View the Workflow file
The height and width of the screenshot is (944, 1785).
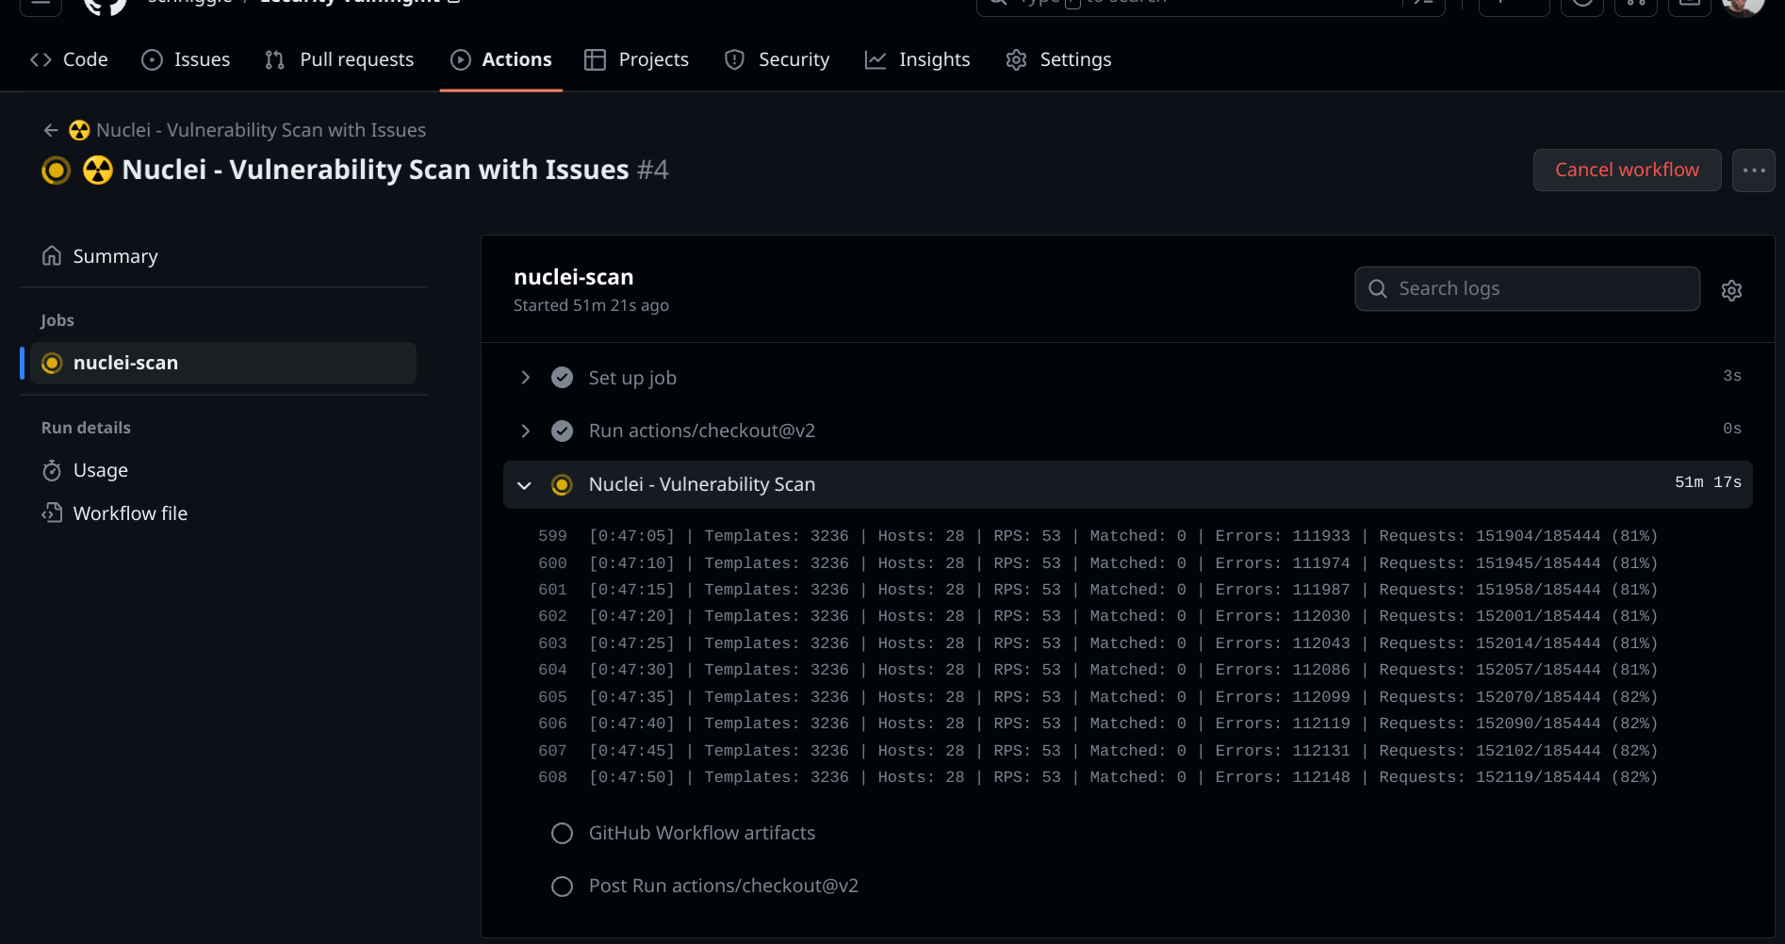click(223, 513)
